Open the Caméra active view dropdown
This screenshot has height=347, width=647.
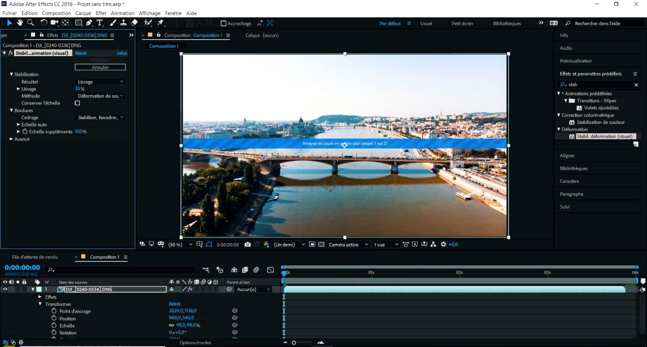(x=348, y=245)
